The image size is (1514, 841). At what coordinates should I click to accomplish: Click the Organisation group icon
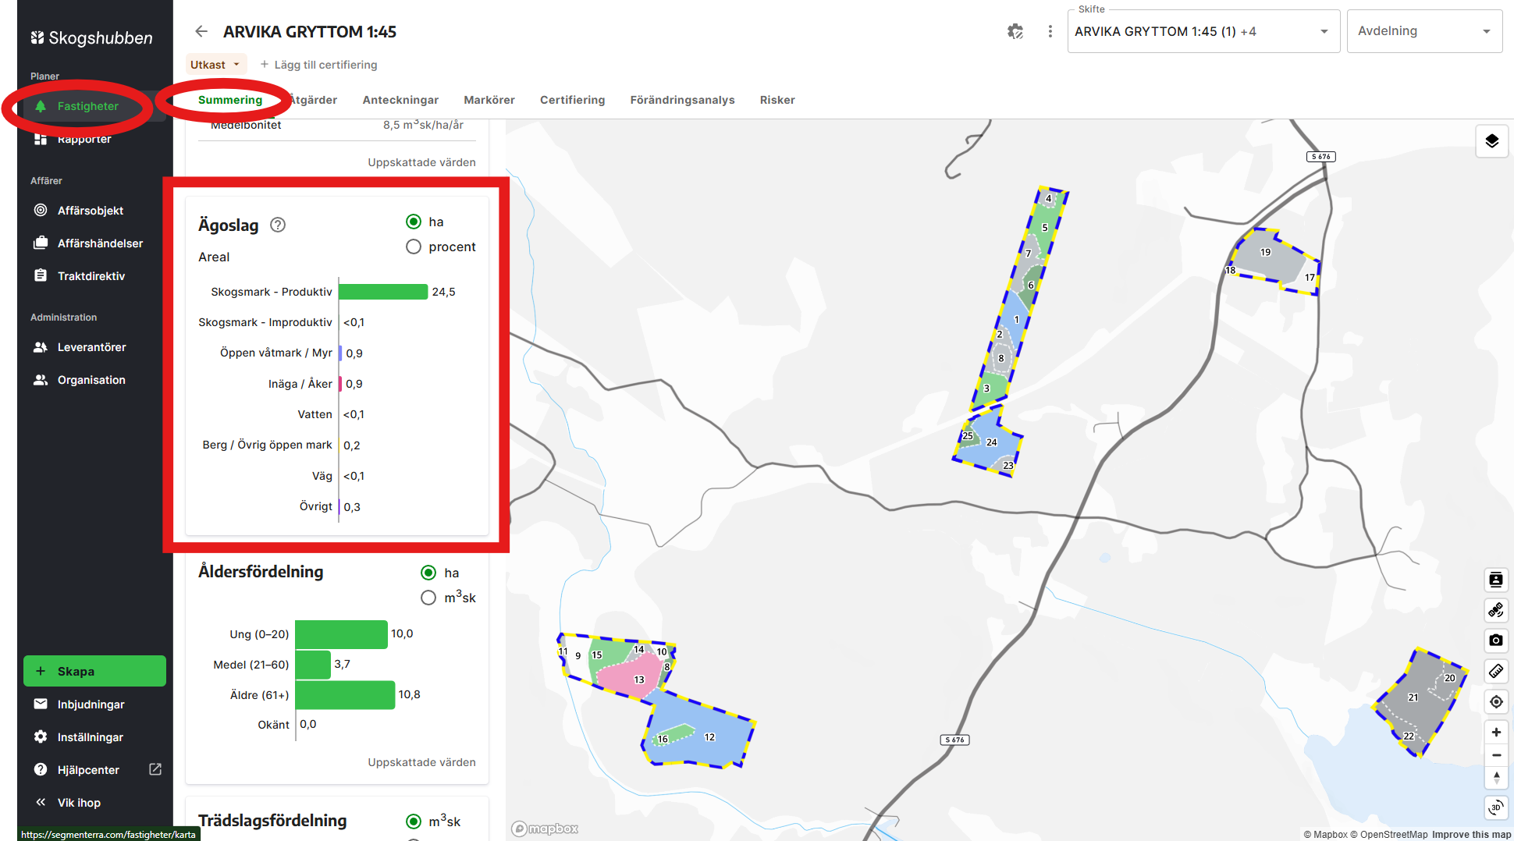coord(41,380)
